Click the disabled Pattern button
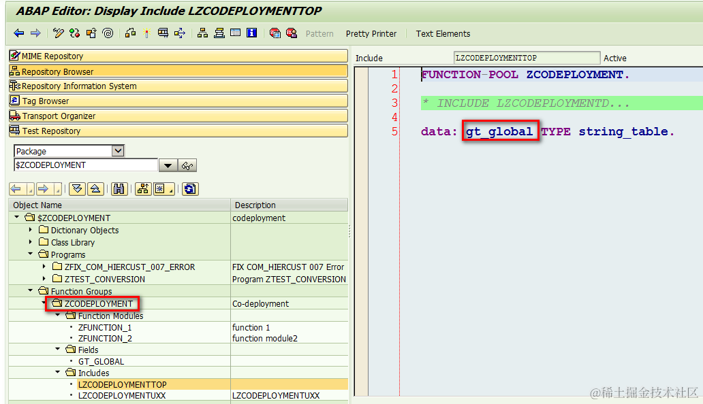703x404 pixels. [x=319, y=33]
